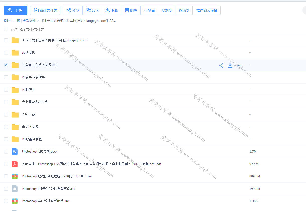Check the box for PS零基础教程 folder
This screenshot has height=211, width=306.
click(x=6, y=139)
